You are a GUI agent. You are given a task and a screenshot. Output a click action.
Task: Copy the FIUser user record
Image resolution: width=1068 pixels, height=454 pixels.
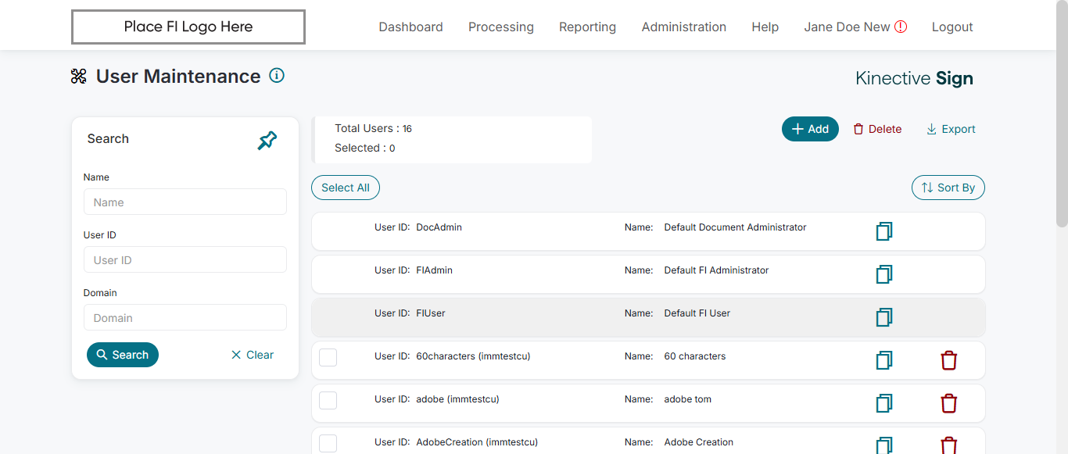[884, 317]
